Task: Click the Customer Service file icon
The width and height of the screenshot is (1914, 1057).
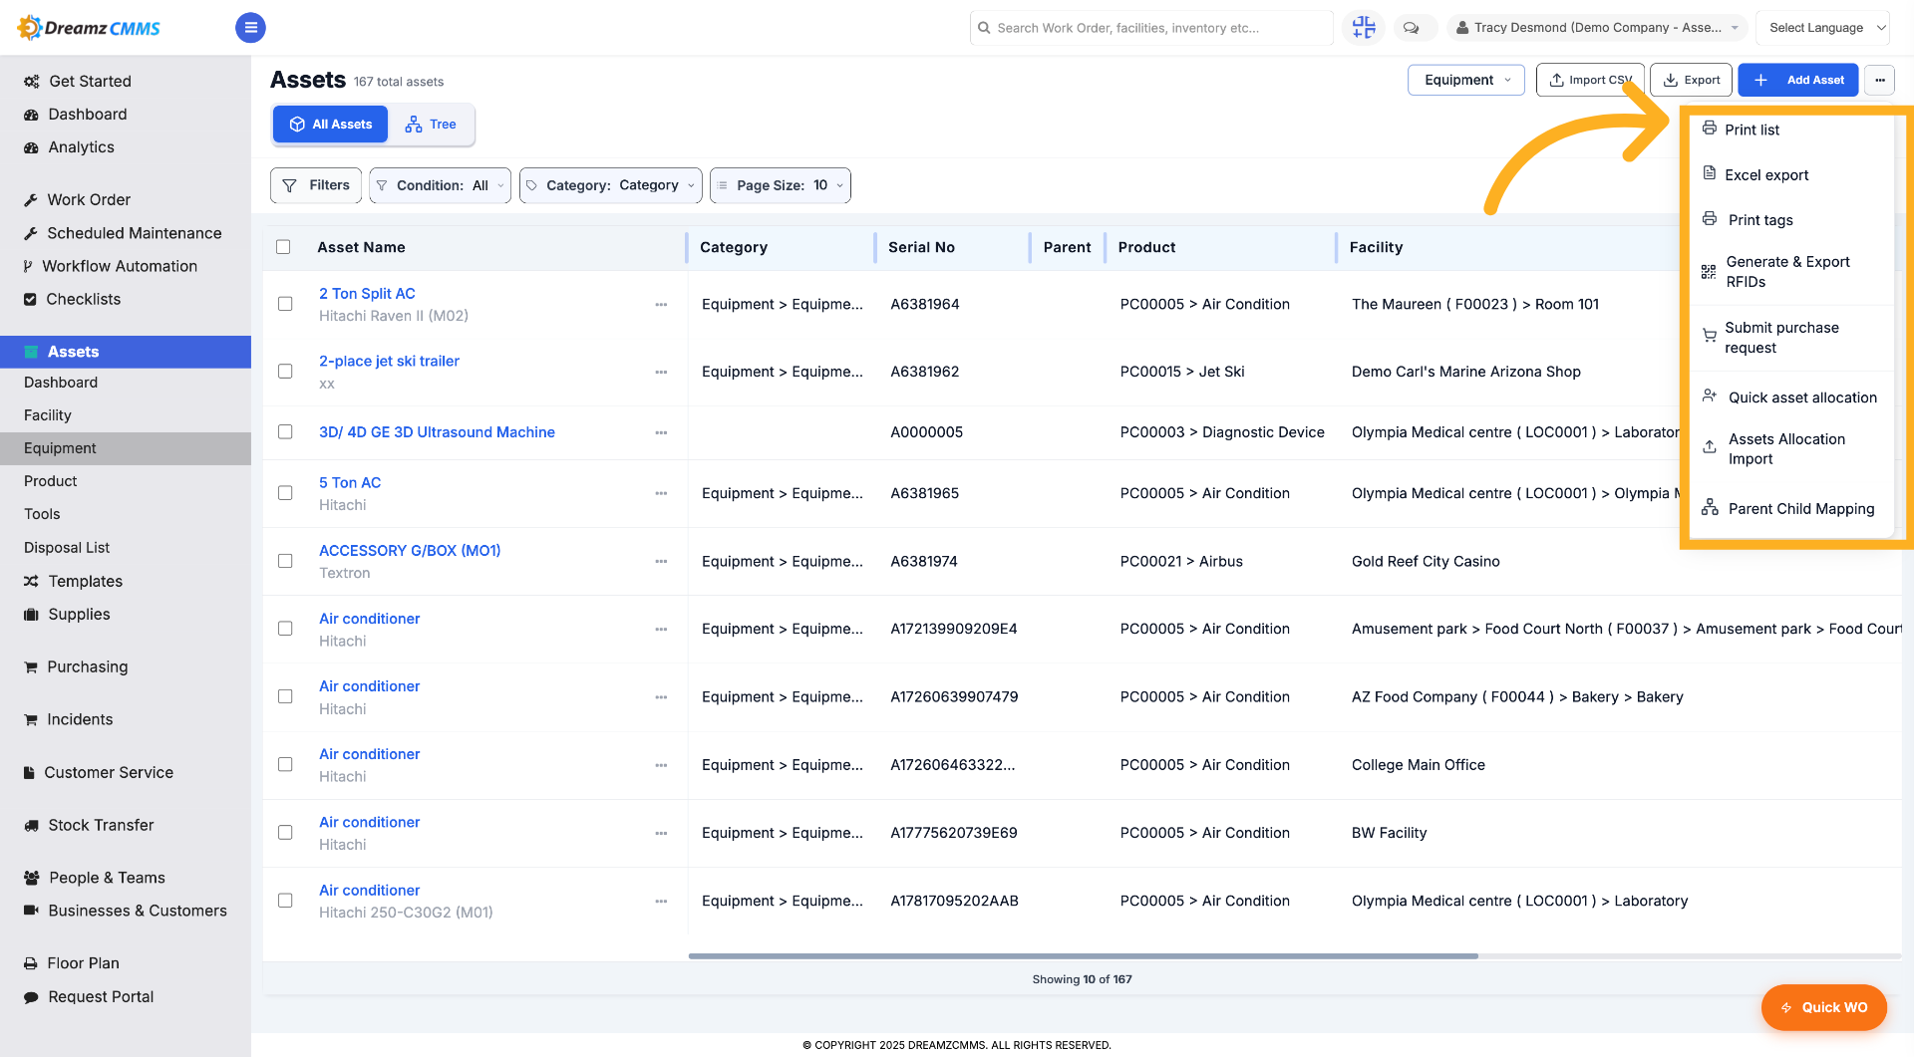Action: tap(29, 772)
